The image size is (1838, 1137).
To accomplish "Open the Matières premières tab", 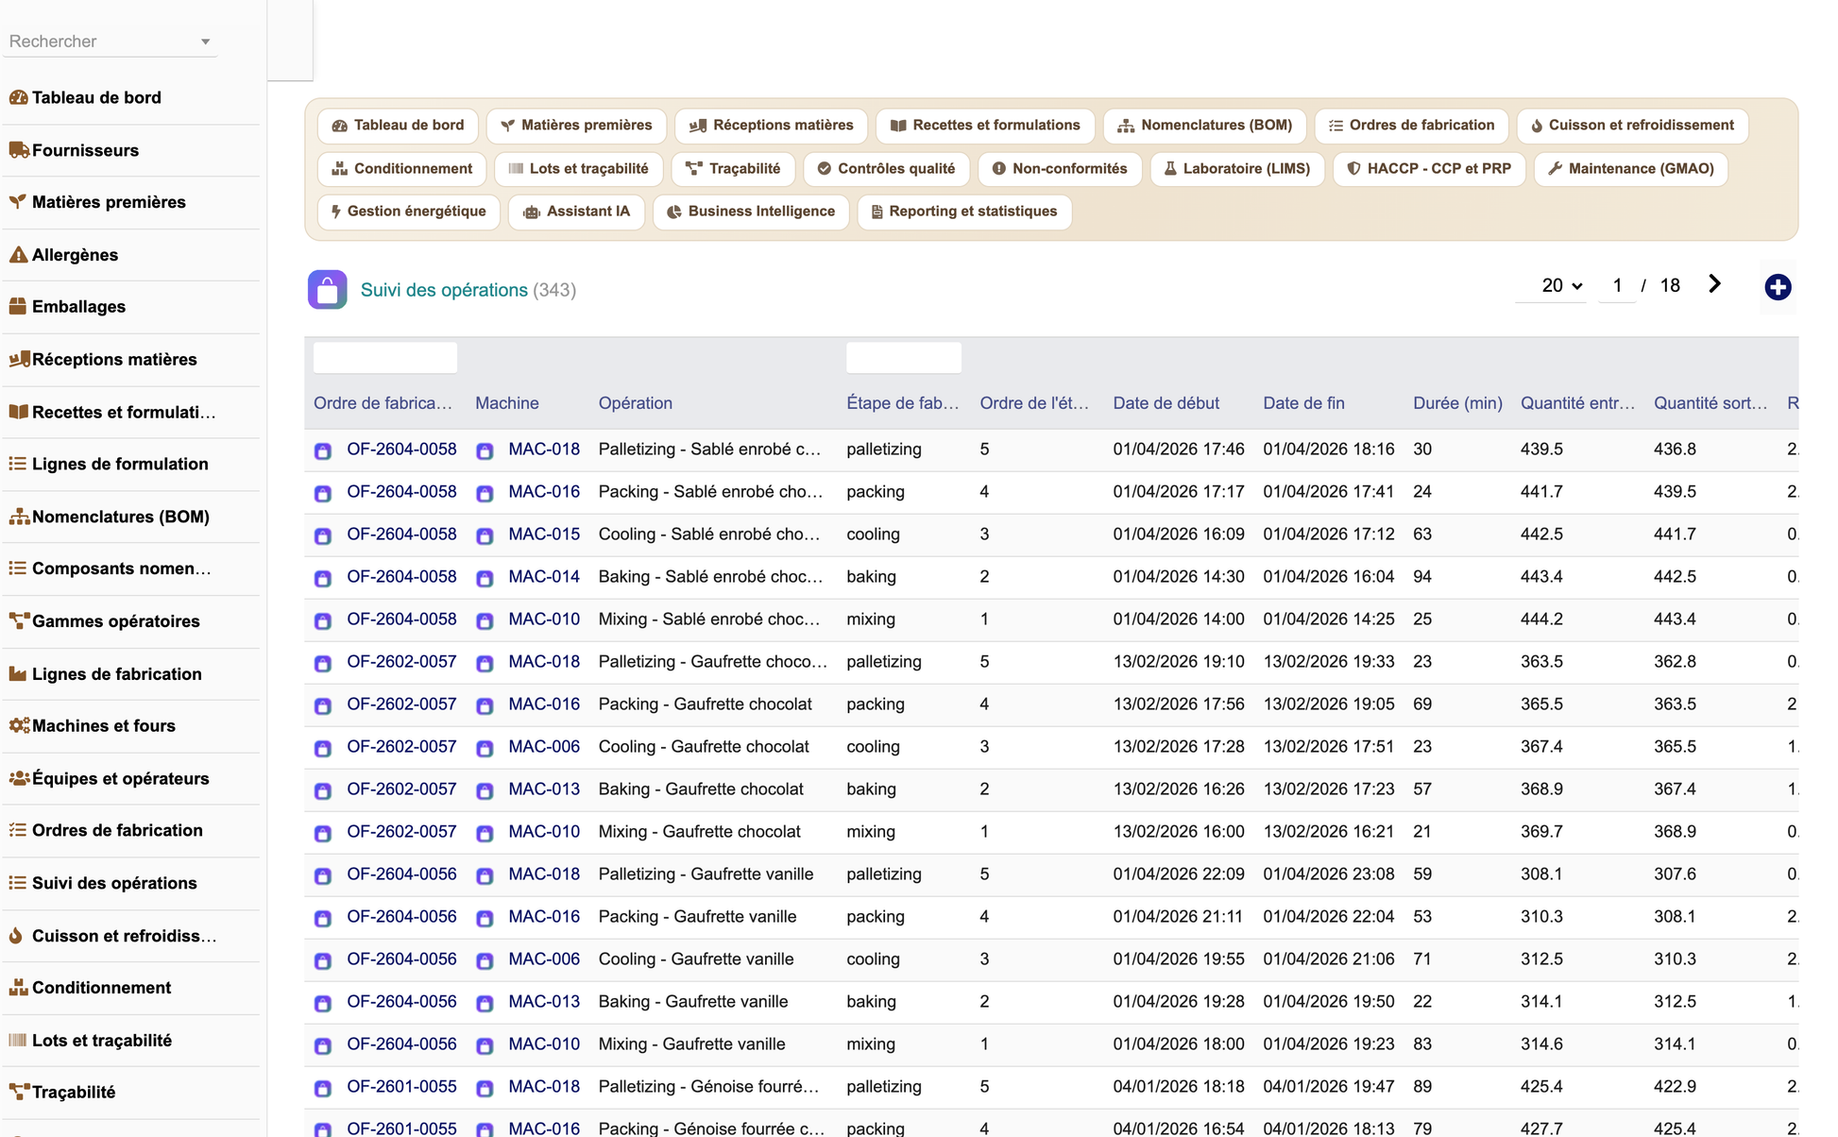I will [575, 126].
